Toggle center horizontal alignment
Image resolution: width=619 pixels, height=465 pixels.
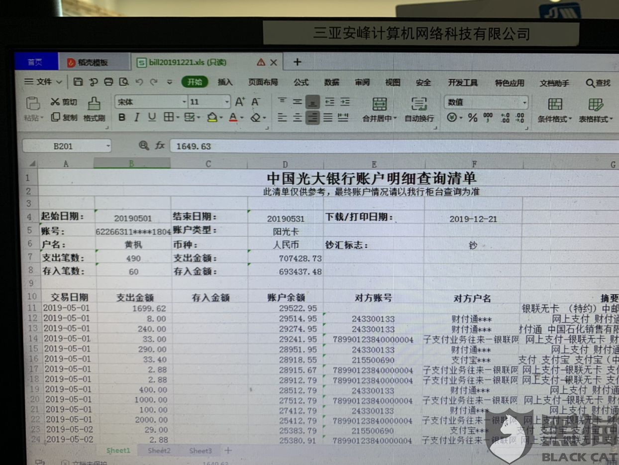pyautogui.click(x=298, y=117)
